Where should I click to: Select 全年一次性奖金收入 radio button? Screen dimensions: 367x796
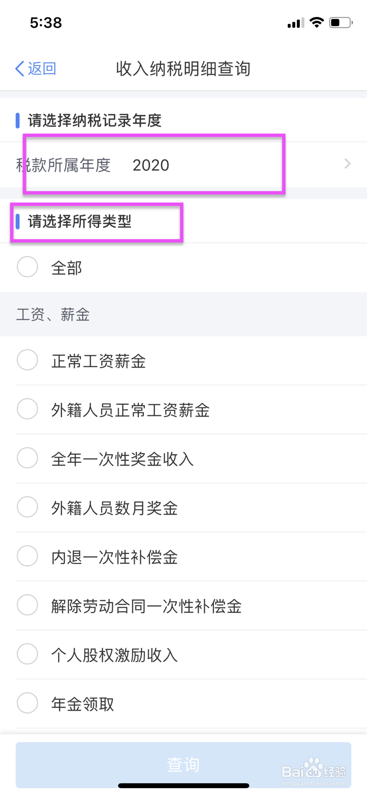(28, 458)
